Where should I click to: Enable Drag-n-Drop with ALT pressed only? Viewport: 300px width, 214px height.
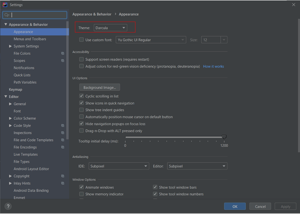[x=82, y=131]
